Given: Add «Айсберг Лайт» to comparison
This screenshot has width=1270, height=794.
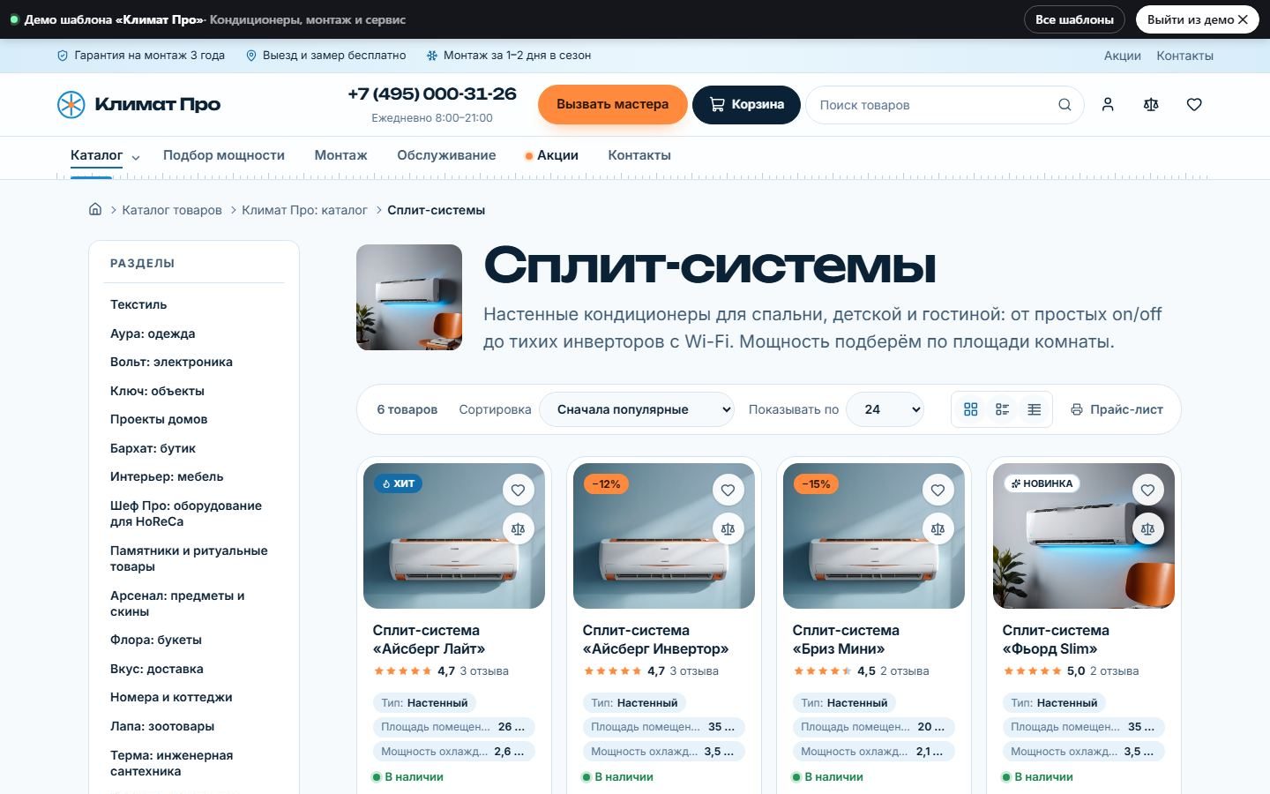Looking at the screenshot, I should pos(518,528).
